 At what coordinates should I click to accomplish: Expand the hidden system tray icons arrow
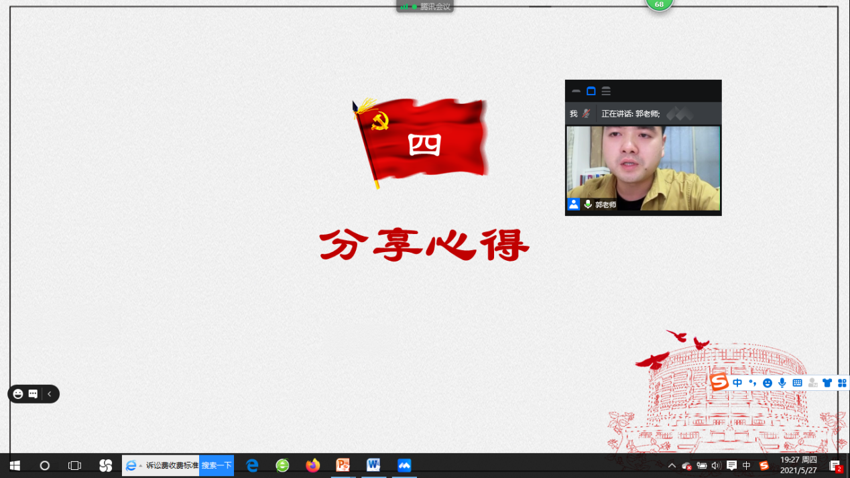point(672,466)
